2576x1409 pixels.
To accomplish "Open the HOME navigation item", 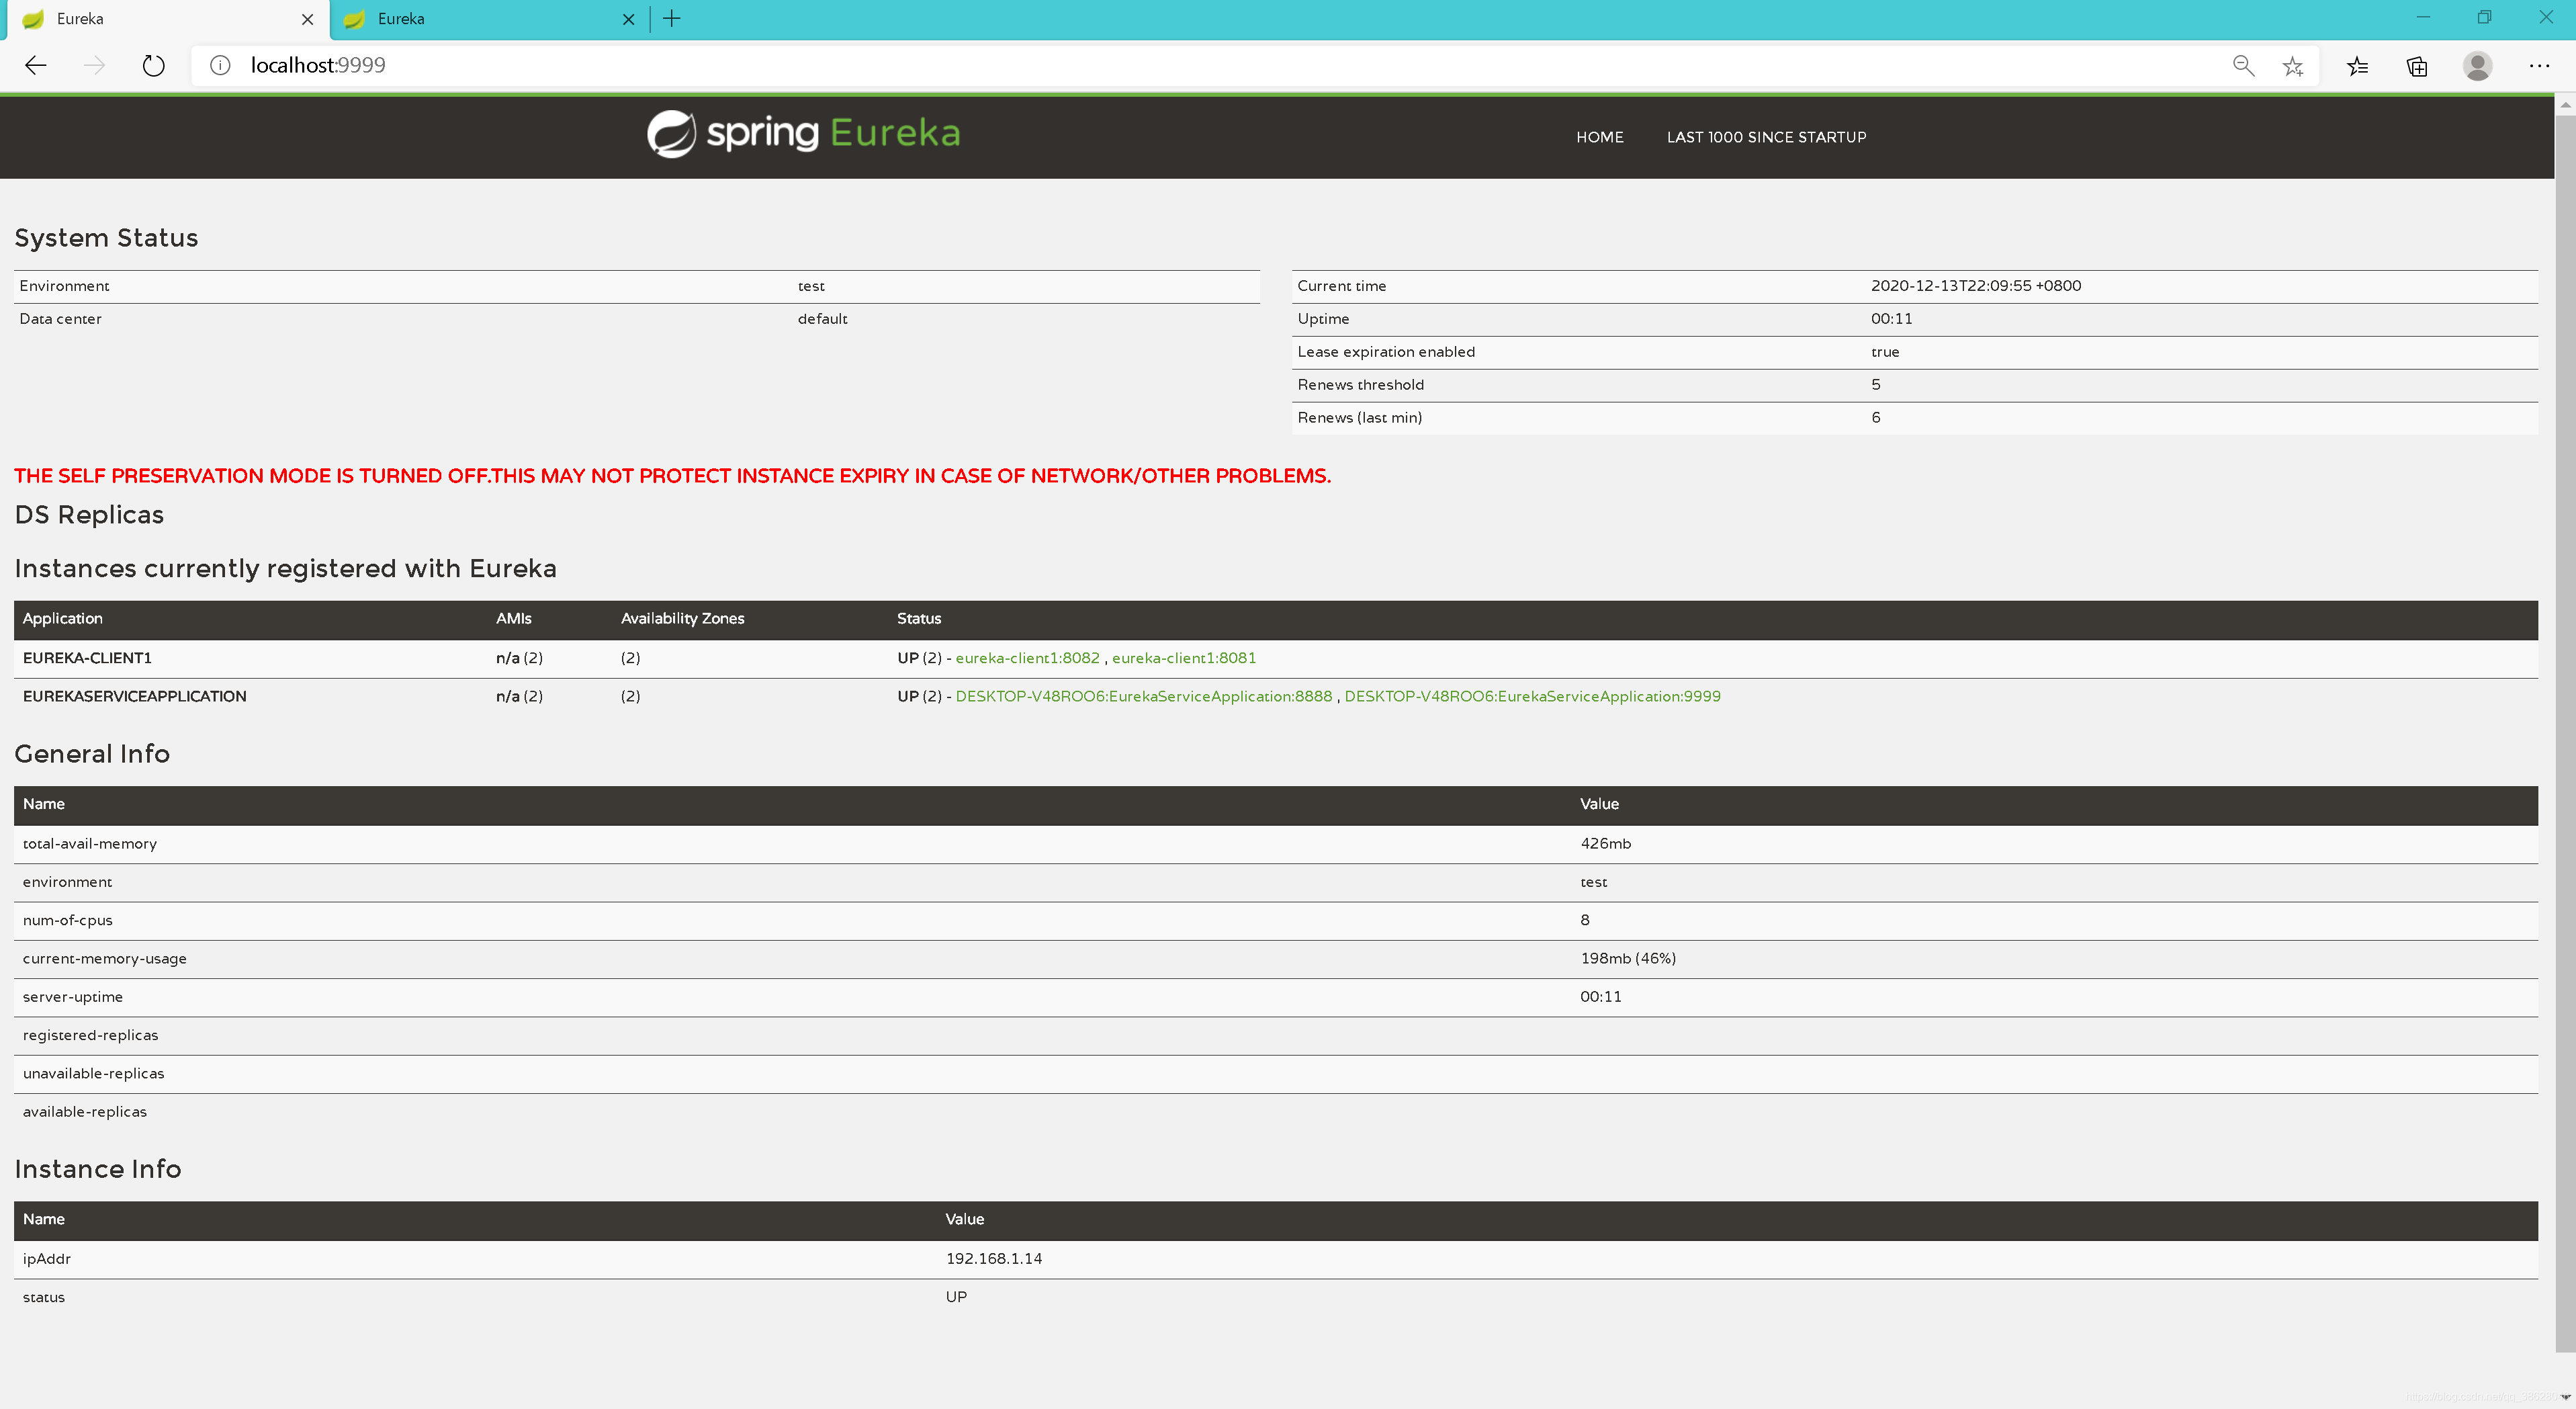I will (1599, 137).
